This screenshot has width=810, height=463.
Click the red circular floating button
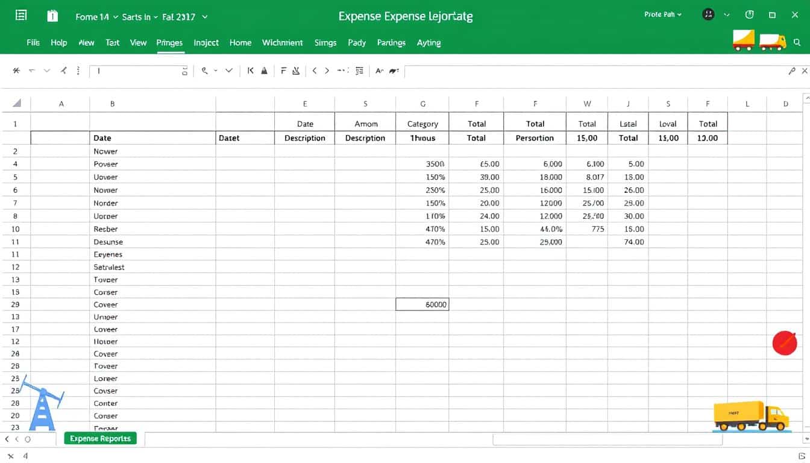tap(785, 343)
